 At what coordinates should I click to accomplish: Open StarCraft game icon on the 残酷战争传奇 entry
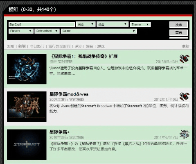[x=185, y=59]
